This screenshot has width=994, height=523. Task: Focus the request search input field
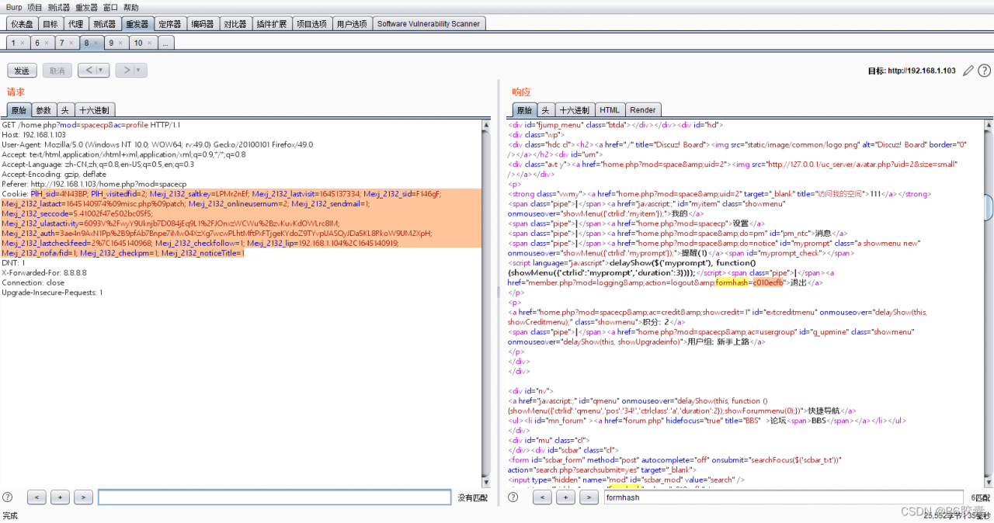[274, 497]
